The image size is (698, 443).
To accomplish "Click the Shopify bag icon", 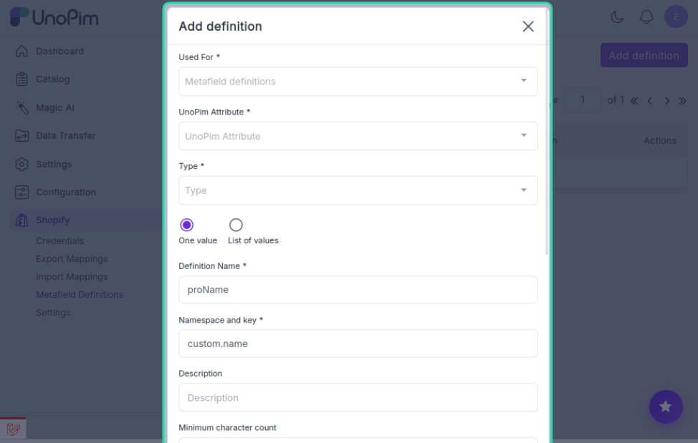I will (x=21, y=220).
